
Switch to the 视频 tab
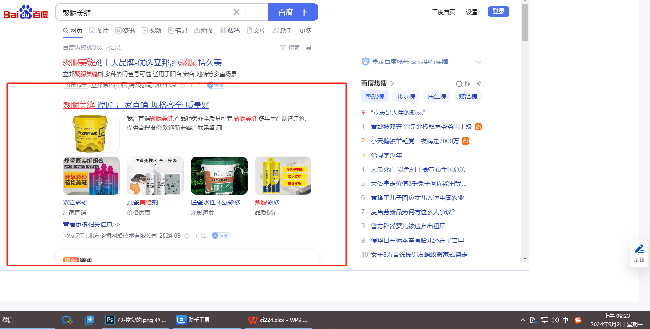(x=151, y=31)
